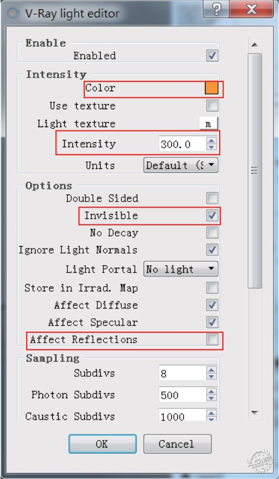The width and height of the screenshot is (279, 479).
Task: Open the Units dropdown
Action: coord(181,165)
